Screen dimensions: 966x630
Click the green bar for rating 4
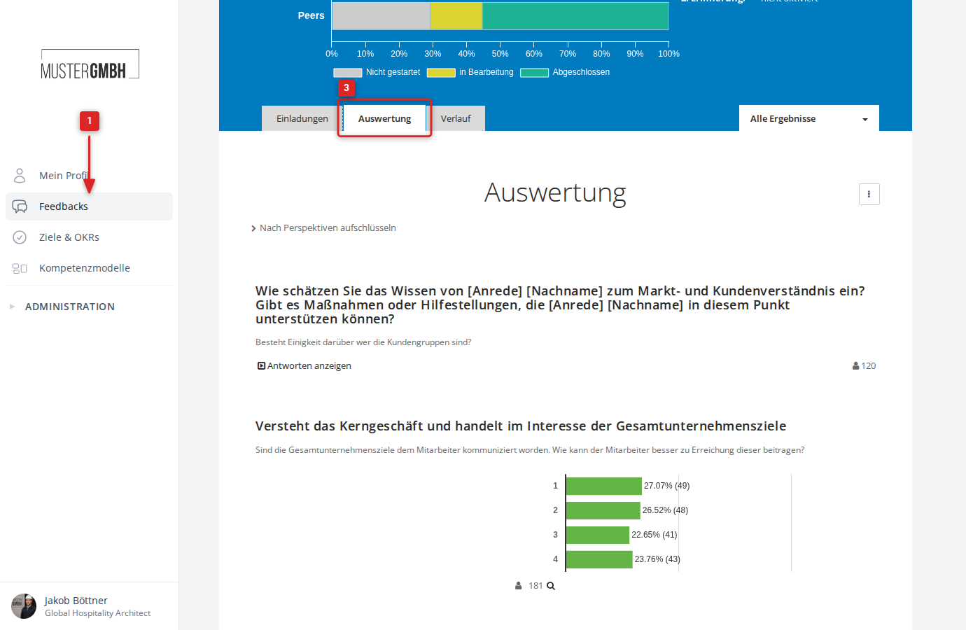tap(599, 559)
